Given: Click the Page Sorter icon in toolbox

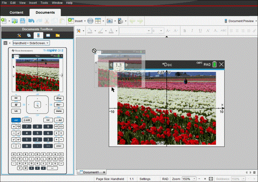Looking at the screenshot, I should 28,35.
